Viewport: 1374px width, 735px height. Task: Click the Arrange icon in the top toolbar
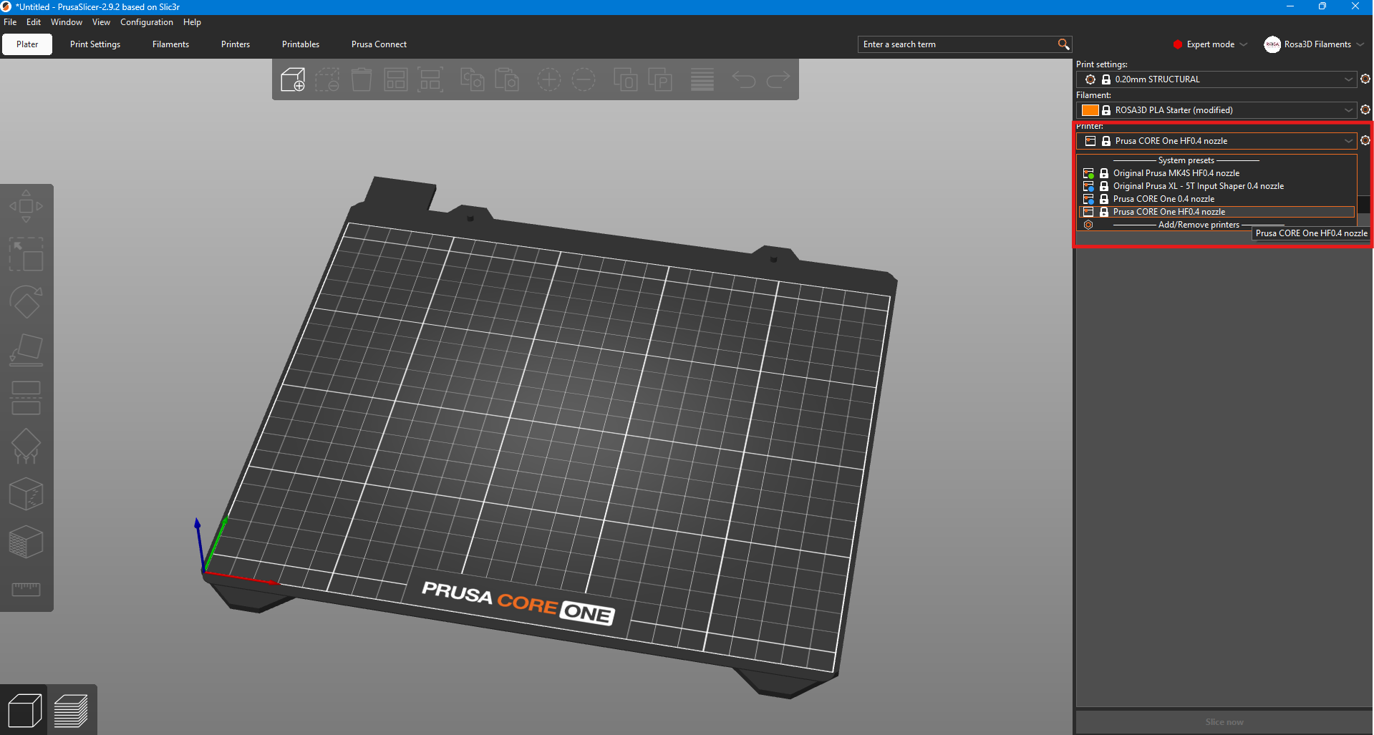395,79
